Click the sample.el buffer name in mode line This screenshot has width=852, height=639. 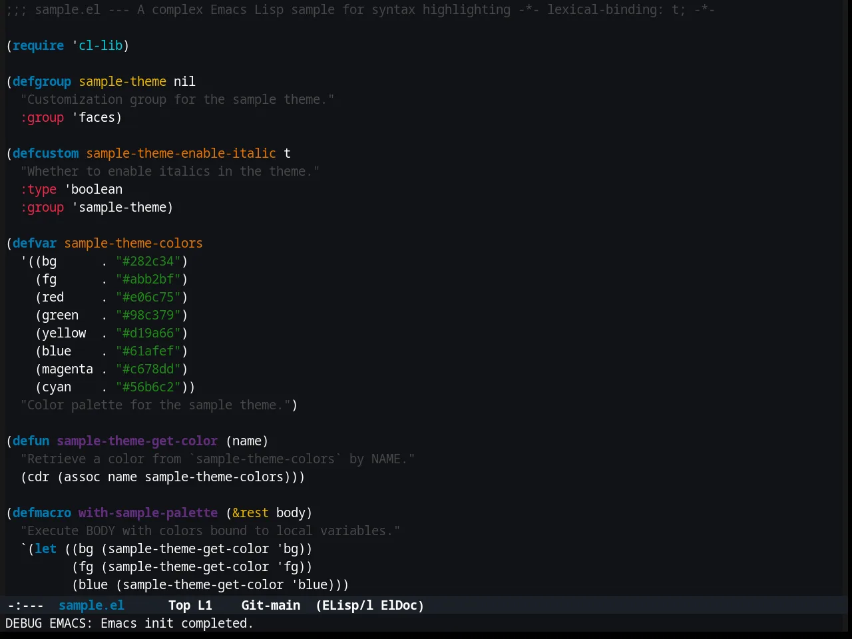point(91,605)
